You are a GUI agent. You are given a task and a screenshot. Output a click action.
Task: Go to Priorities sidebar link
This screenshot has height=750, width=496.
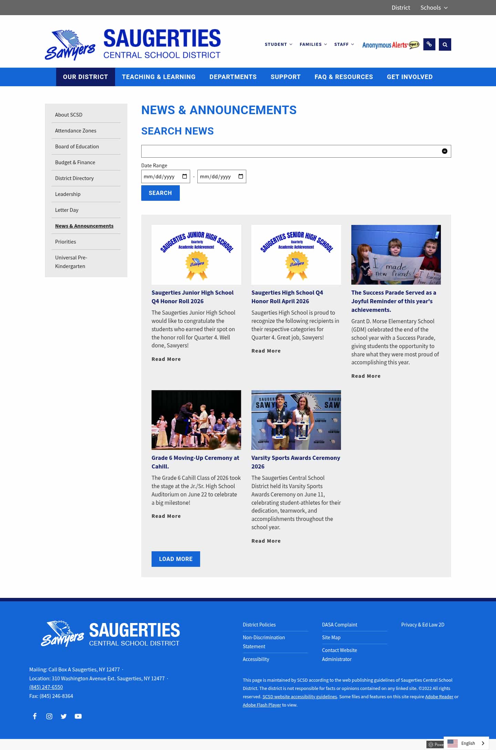pyautogui.click(x=65, y=241)
